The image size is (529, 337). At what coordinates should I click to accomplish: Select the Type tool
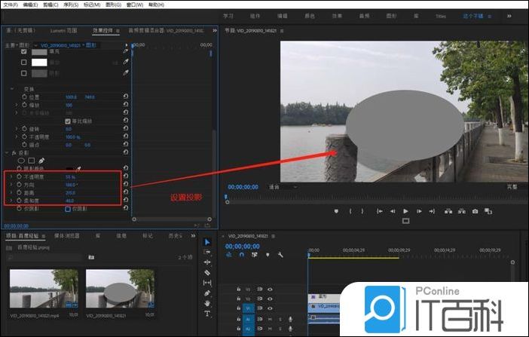[207, 314]
